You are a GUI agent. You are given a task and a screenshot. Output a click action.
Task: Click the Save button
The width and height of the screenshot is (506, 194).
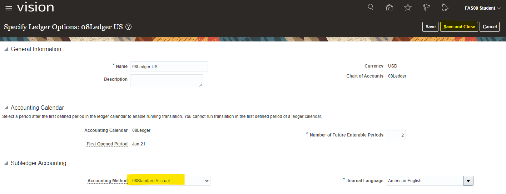430,27
